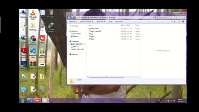Click the IMG photo thumbnail desktop icon
This screenshot has height=112, width=199.
51,15
